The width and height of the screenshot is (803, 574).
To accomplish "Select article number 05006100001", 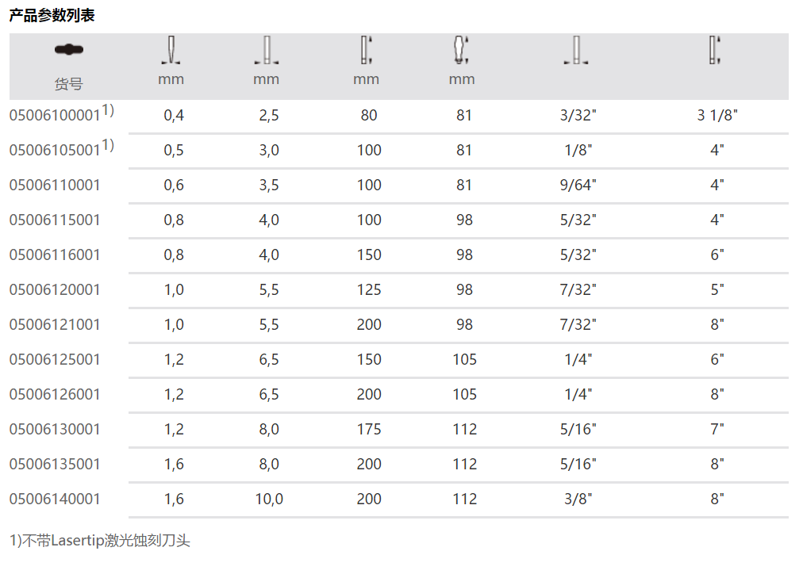I will [x=55, y=116].
